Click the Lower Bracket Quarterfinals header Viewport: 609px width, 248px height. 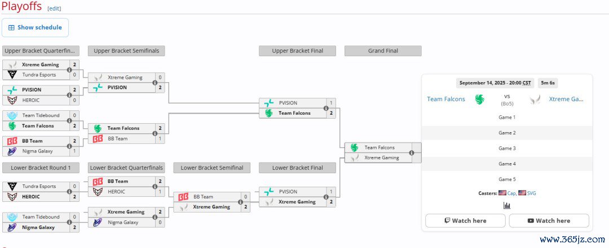pyautogui.click(x=126, y=168)
